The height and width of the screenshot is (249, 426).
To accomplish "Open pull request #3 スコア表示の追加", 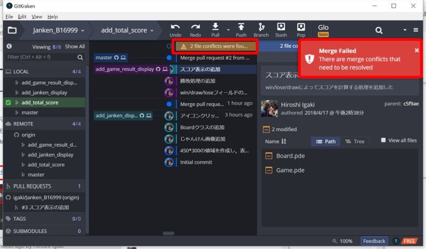I will tap(45, 207).
